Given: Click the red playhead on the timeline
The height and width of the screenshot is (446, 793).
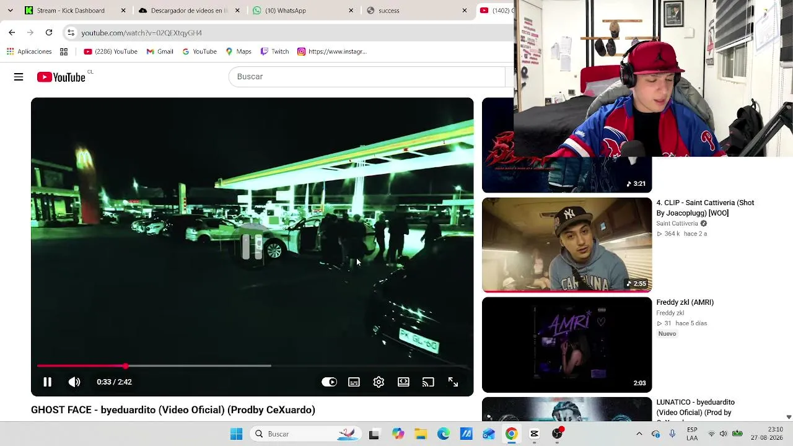Looking at the screenshot, I should 126,366.
